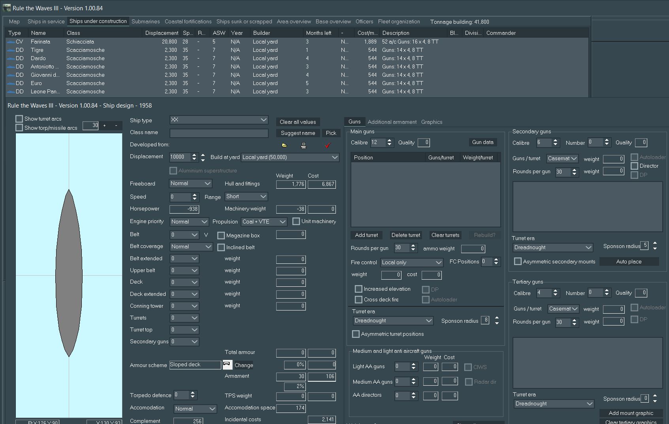Image resolution: width=669 pixels, height=424 pixels.
Task: Increase Tertiary guns Calibre stepper
Action: [555, 291]
